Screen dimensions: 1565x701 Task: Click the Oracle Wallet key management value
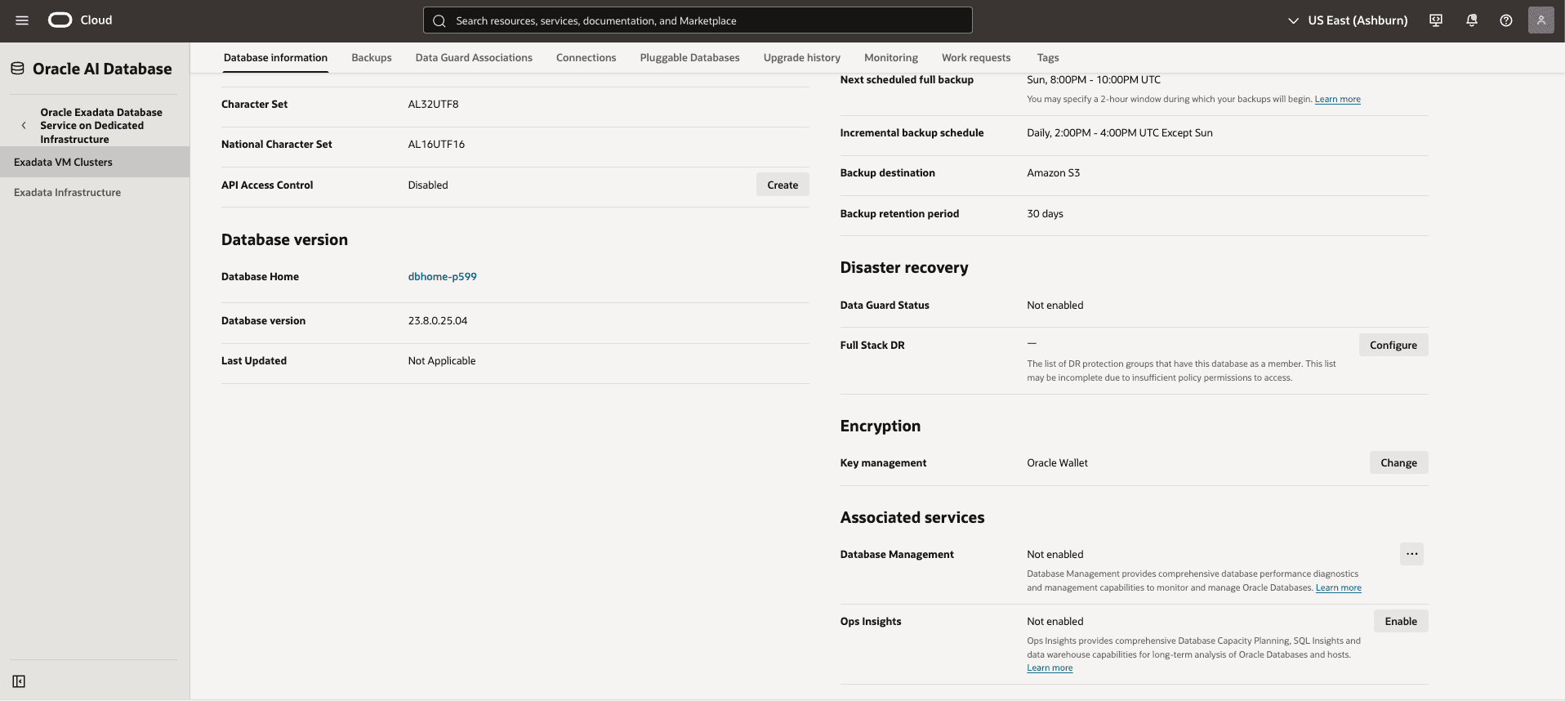click(1058, 463)
